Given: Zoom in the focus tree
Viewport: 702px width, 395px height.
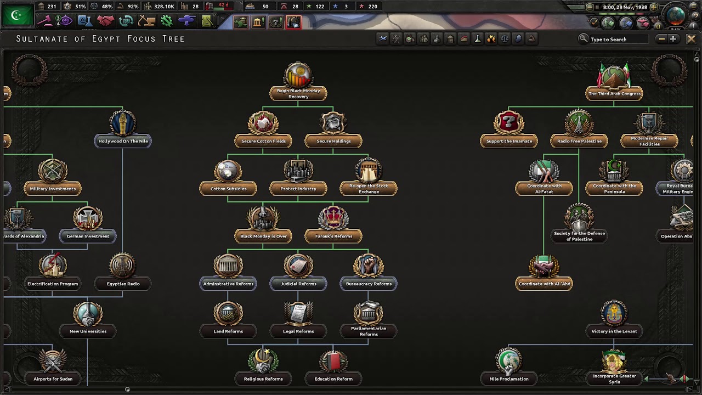Looking at the screenshot, I should click(673, 39).
